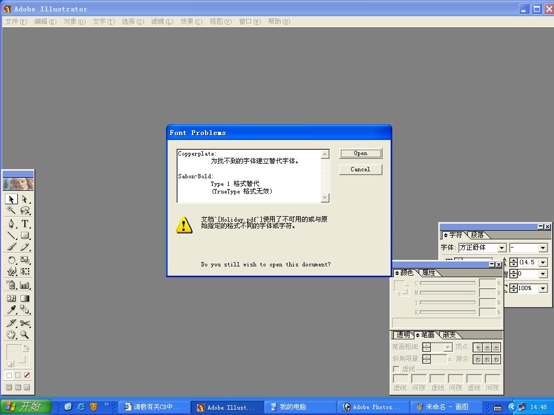Viewport: 554px width, 415px height.
Task: Switch to Full Screen mode
Action: [27, 387]
